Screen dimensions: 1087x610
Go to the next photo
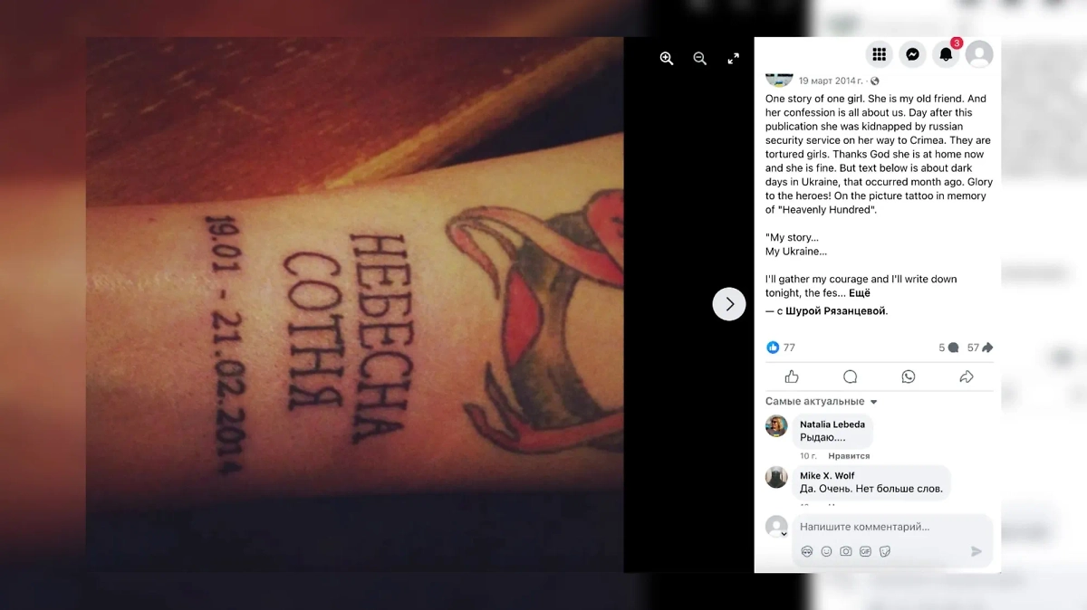(x=729, y=304)
